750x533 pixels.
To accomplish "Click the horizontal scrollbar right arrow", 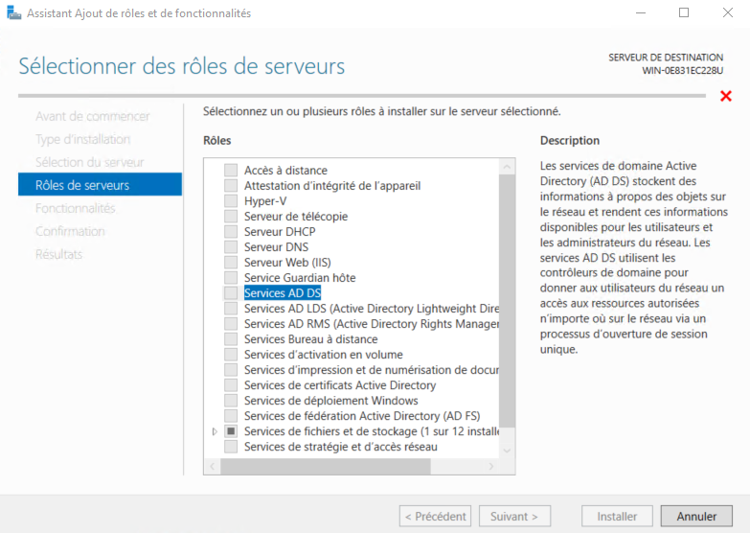I will coord(491,466).
